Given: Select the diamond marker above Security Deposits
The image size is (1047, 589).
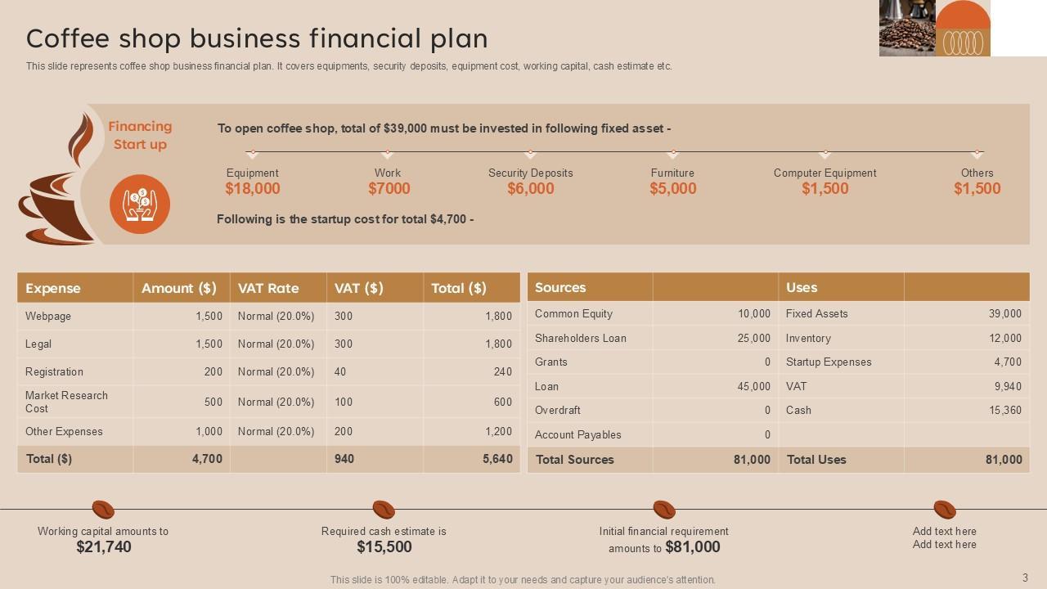Looking at the screenshot, I should [530, 153].
